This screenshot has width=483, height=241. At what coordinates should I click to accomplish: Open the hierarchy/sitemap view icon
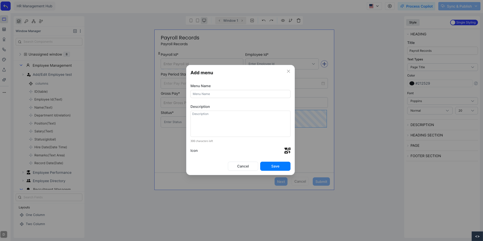point(34,21)
